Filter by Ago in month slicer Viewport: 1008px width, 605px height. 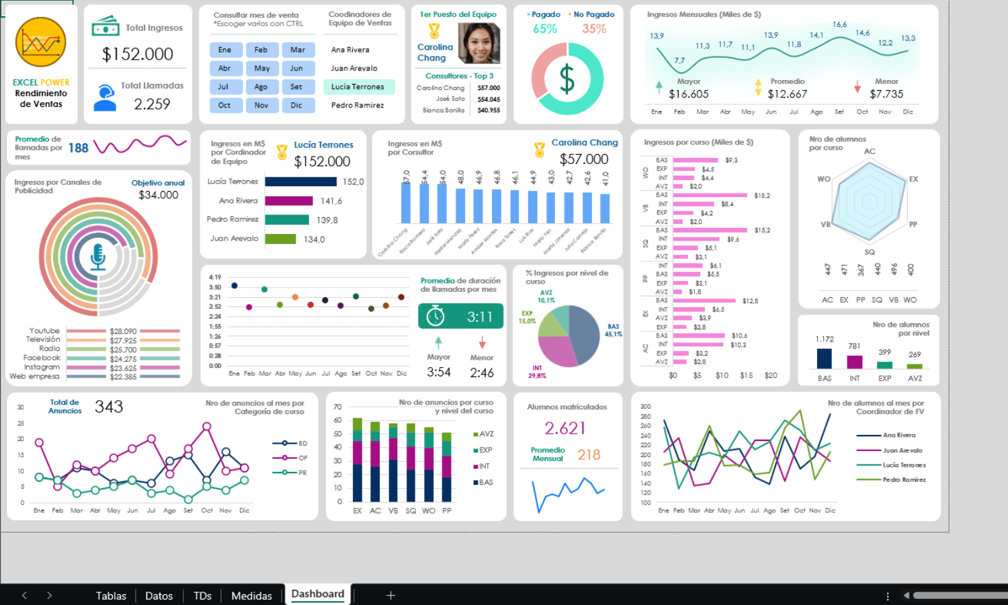coord(261,87)
